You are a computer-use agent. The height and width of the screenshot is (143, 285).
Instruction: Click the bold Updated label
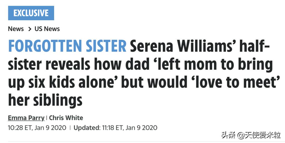click(x=86, y=128)
